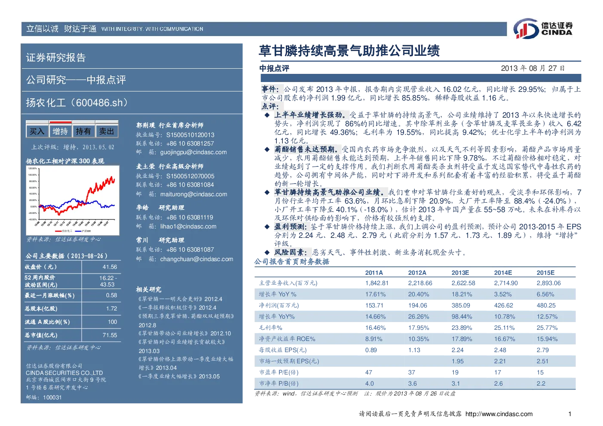Click the 2011A column header

(374, 273)
